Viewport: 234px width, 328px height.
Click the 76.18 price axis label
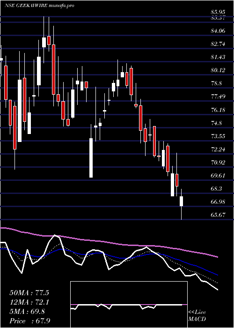click(219, 110)
